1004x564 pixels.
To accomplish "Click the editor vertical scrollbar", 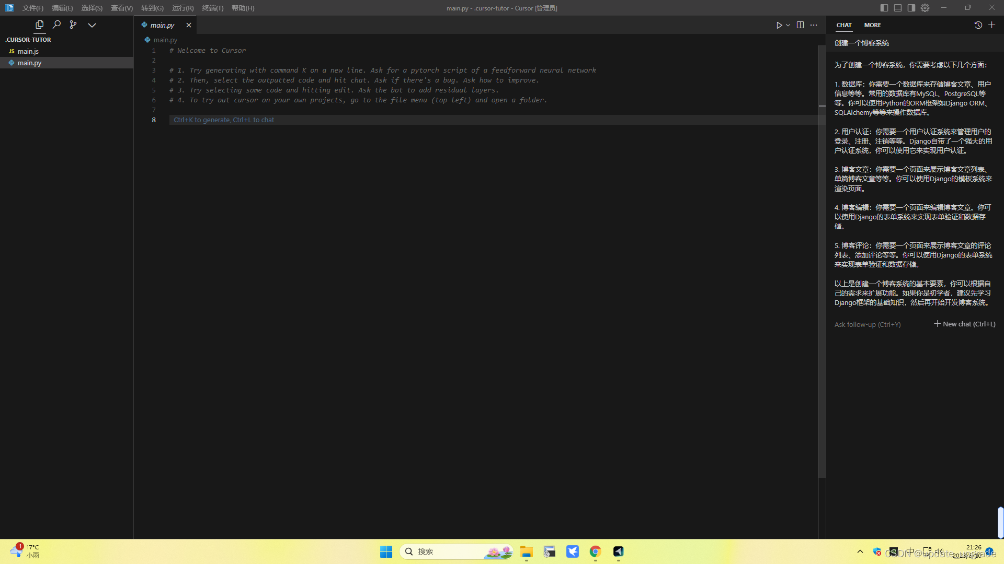I will pyautogui.click(x=822, y=261).
